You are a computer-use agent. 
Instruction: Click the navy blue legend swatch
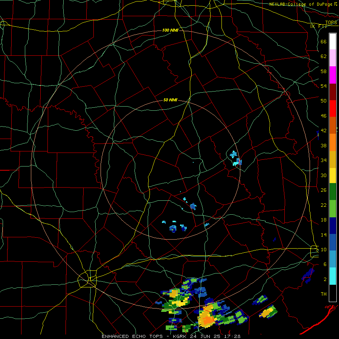click(x=333, y=226)
